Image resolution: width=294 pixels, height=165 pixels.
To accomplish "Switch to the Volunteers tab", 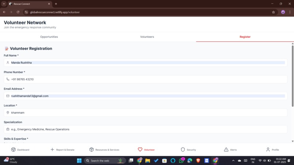I will 147,37.
